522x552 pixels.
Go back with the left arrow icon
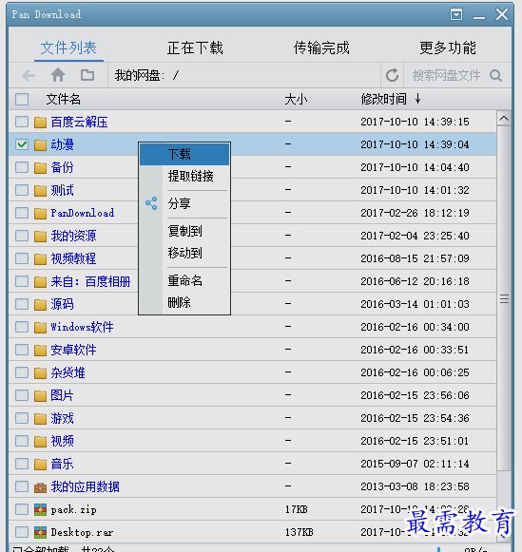click(29, 75)
